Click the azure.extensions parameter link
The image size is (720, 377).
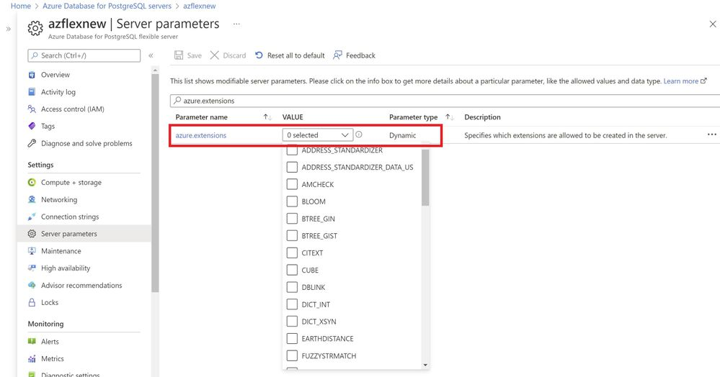point(201,135)
